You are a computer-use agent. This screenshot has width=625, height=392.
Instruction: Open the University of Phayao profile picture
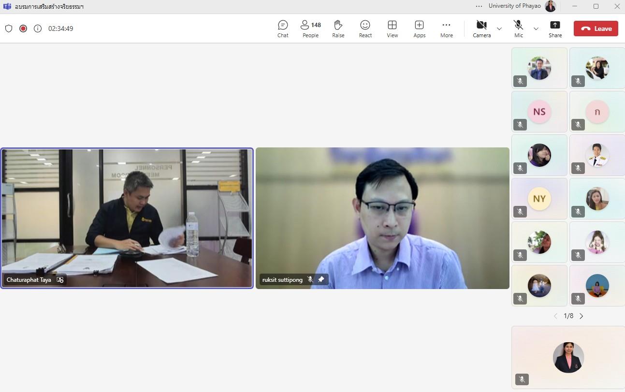tap(551, 6)
